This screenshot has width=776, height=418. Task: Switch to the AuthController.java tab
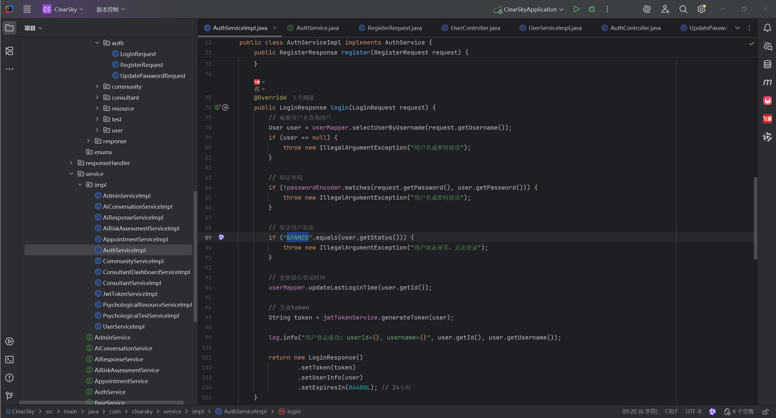point(635,28)
